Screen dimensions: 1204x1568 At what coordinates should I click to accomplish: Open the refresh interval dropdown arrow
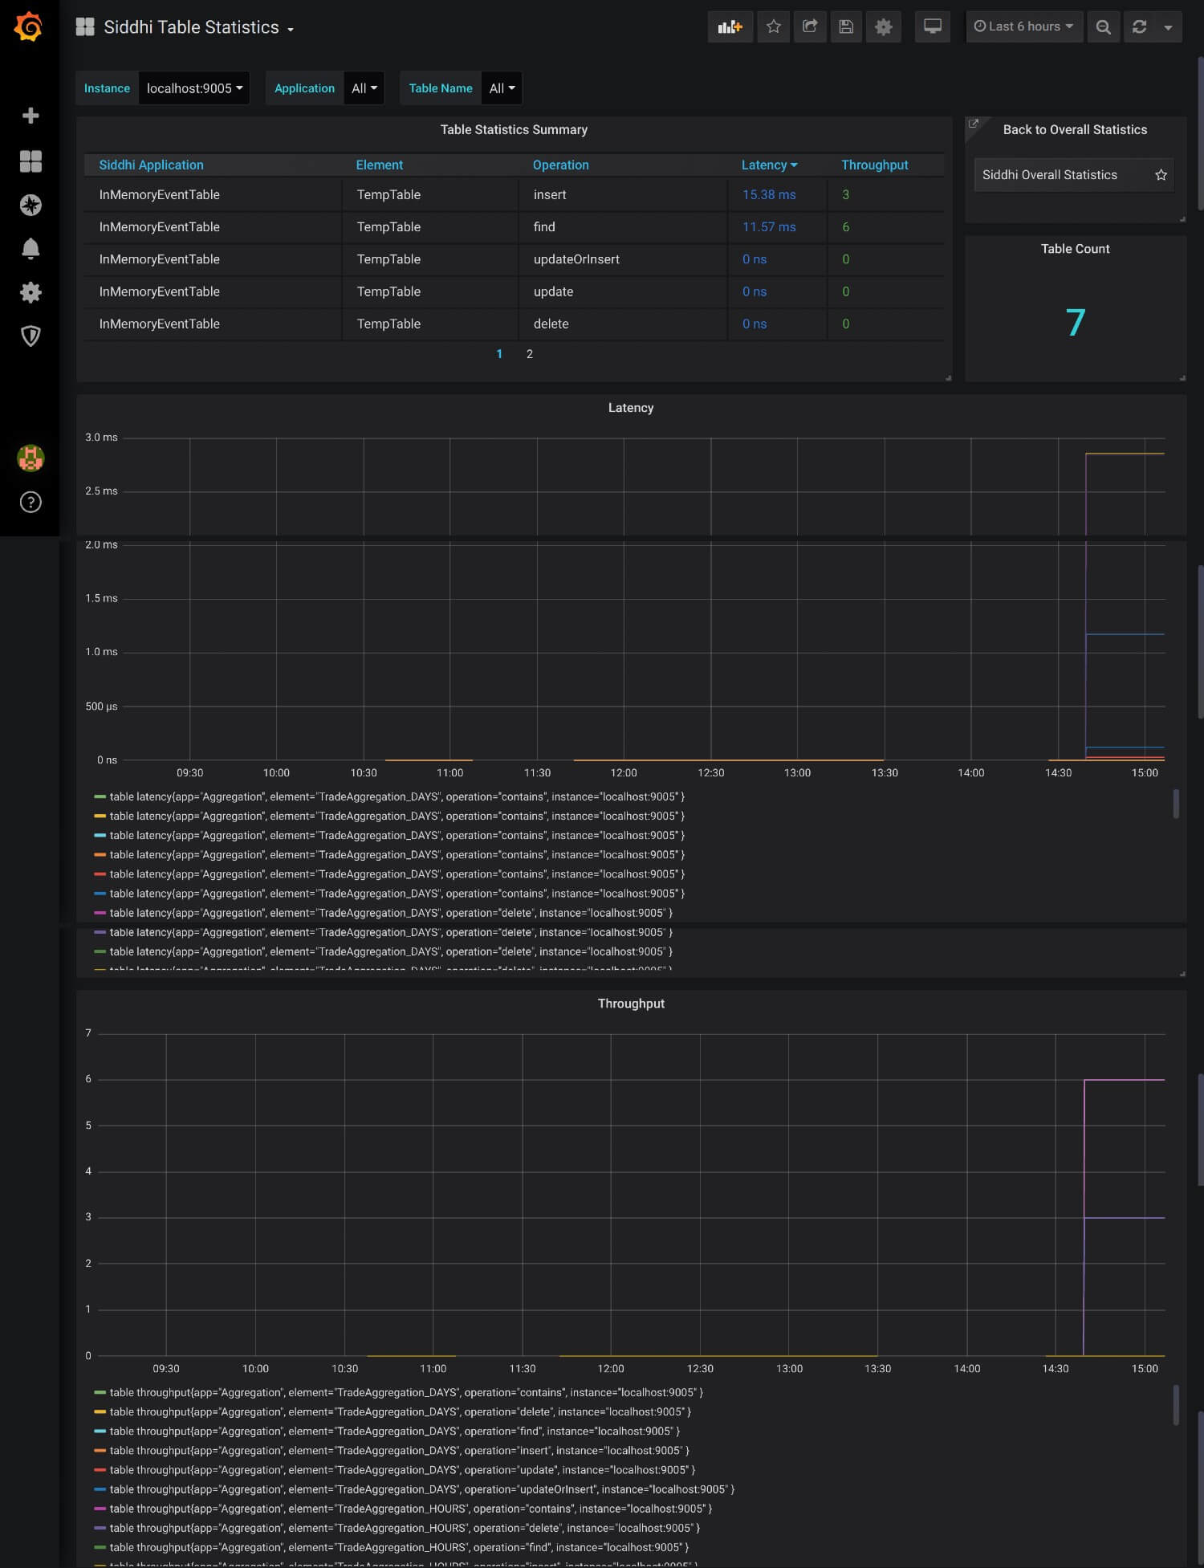pos(1169,26)
